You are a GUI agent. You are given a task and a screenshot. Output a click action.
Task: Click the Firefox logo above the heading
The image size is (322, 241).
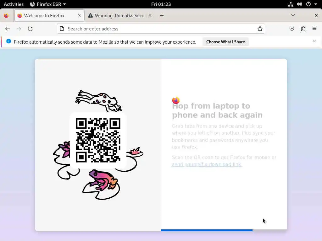tap(176, 100)
